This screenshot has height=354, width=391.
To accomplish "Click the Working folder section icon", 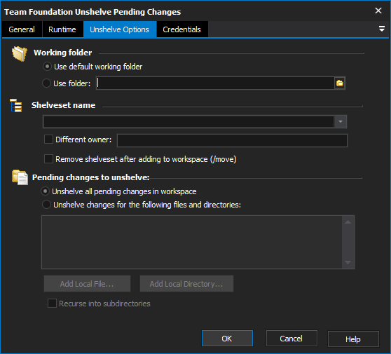I will pos(20,53).
